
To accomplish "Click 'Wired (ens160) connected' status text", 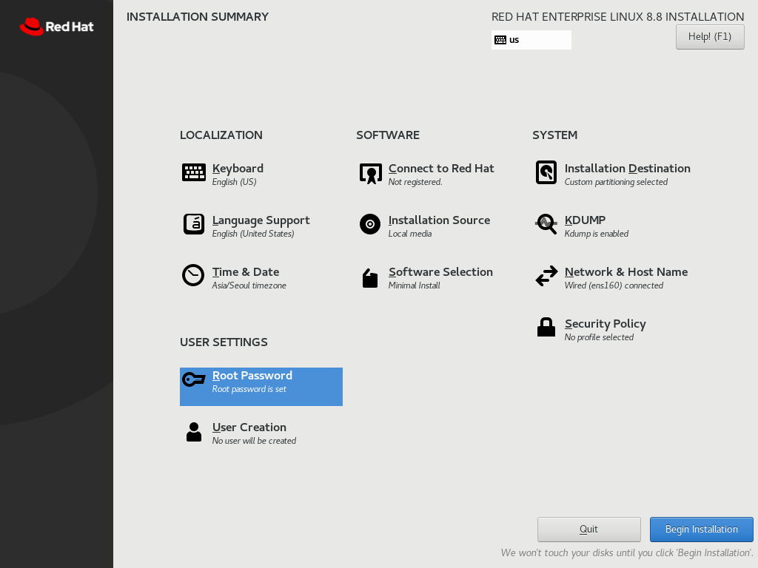I will coord(614,285).
